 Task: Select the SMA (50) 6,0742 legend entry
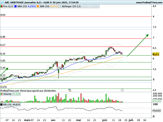click(x=49, y=7)
